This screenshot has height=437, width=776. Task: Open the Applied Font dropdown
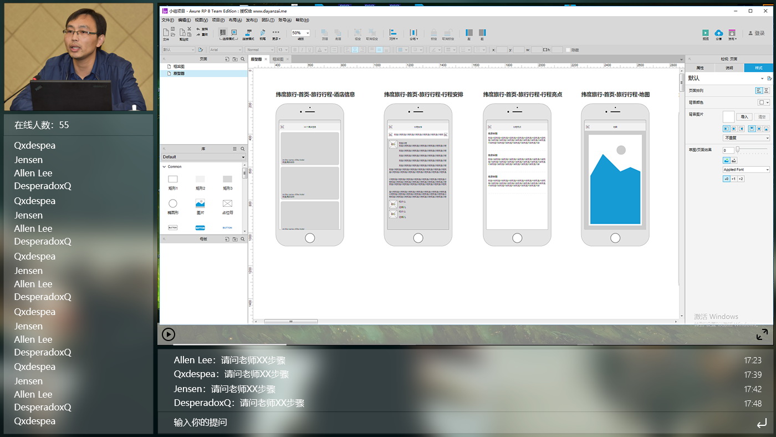pyautogui.click(x=746, y=170)
